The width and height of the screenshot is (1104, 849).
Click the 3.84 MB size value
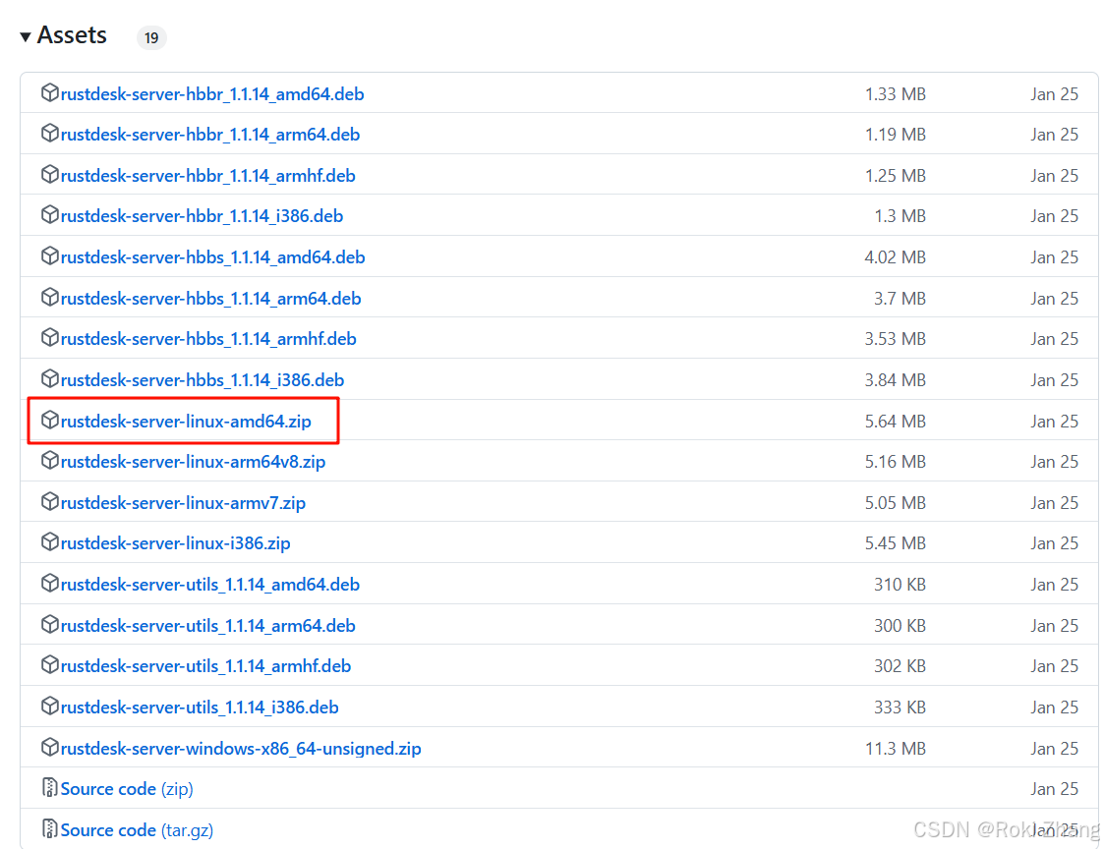[x=895, y=380]
